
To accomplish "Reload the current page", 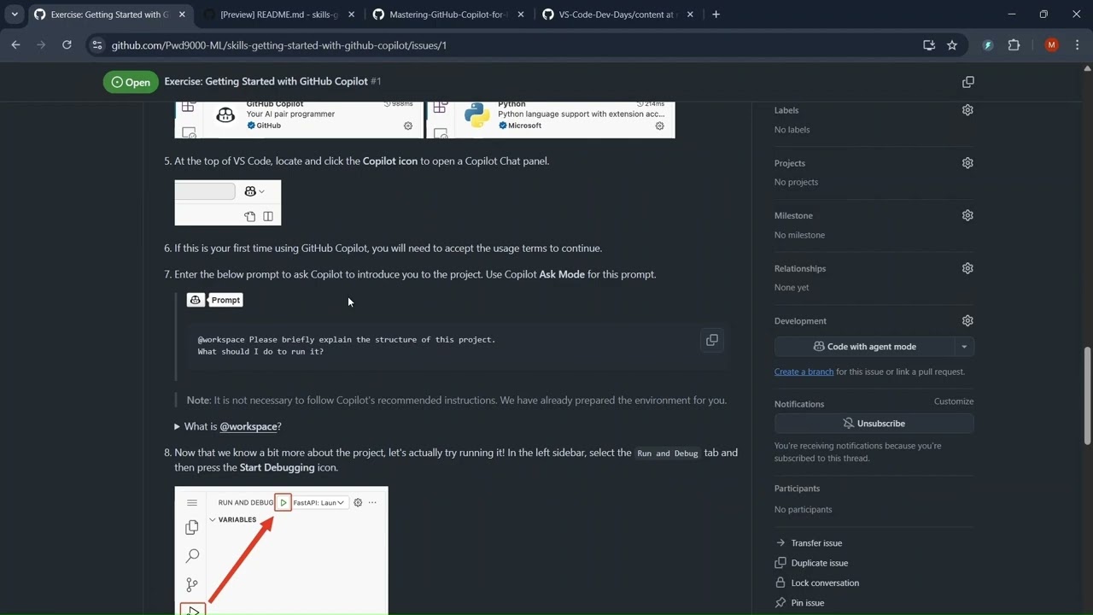I will tap(67, 45).
